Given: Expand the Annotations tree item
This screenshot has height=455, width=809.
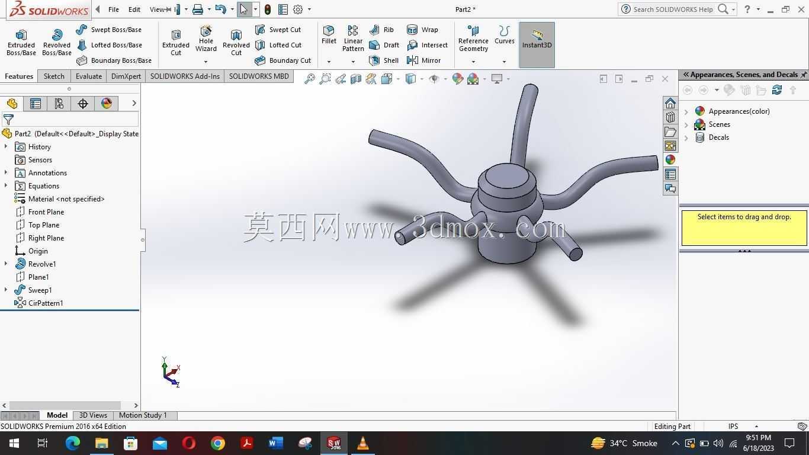Looking at the screenshot, I should [x=6, y=173].
